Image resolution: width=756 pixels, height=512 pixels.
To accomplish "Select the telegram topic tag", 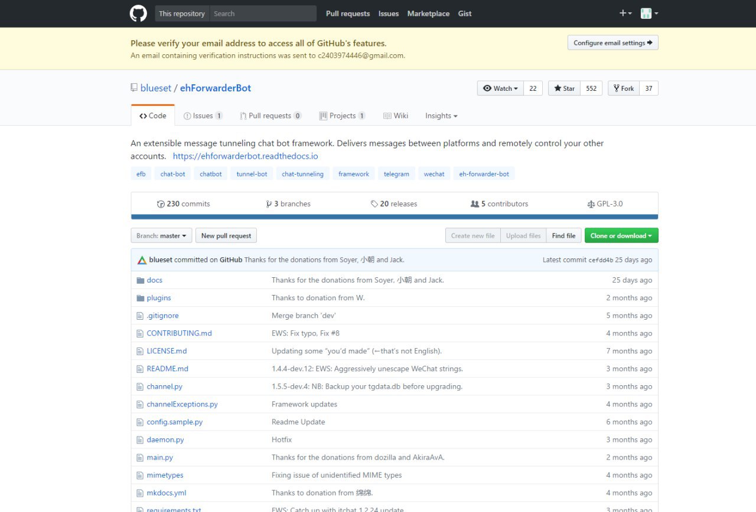I will pos(396,174).
